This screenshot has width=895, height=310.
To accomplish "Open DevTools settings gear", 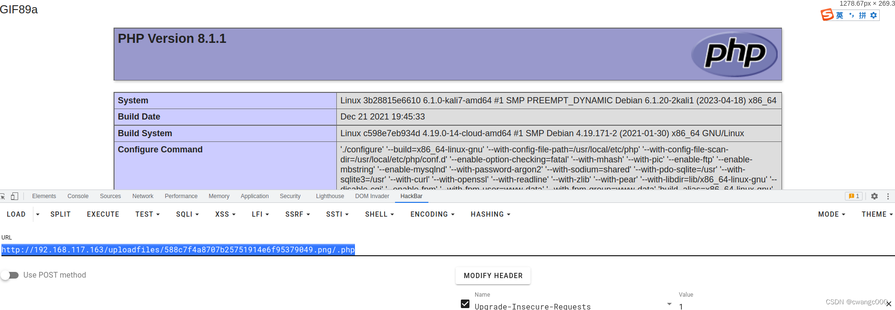I will point(874,196).
